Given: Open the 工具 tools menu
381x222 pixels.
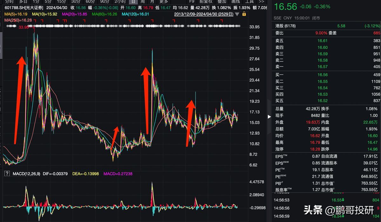Looking at the screenshot, I should [x=250, y=2].
